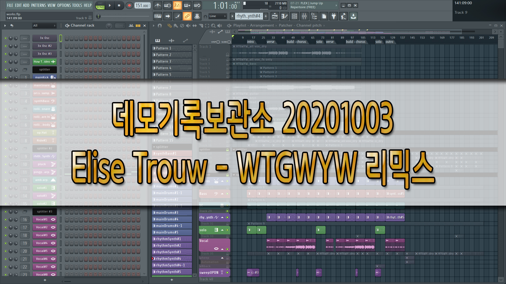This screenshot has height=284, width=506.
Task: Click the Play button in transport
Action: (x=110, y=5)
